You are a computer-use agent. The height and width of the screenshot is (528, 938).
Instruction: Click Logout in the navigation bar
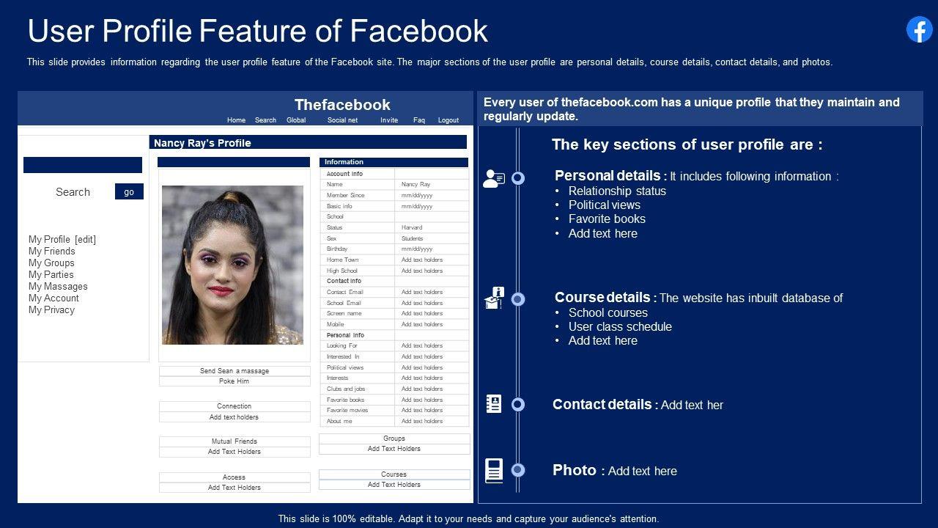pyautogui.click(x=448, y=120)
